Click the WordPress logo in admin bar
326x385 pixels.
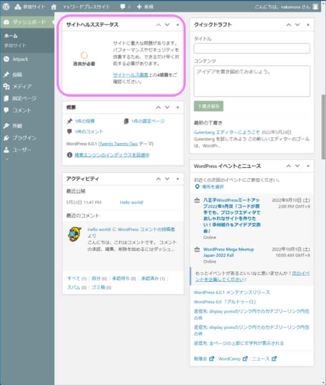pyautogui.click(x=6, y=7)
